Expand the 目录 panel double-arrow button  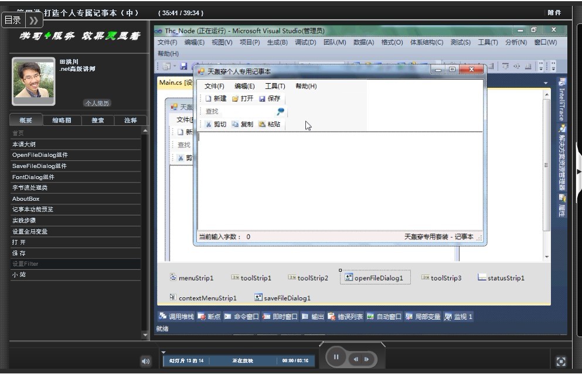(34, 20)
